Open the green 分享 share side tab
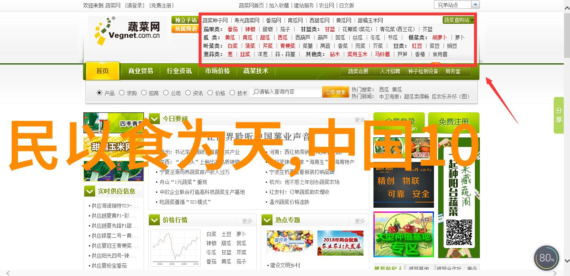 (559, 115)
